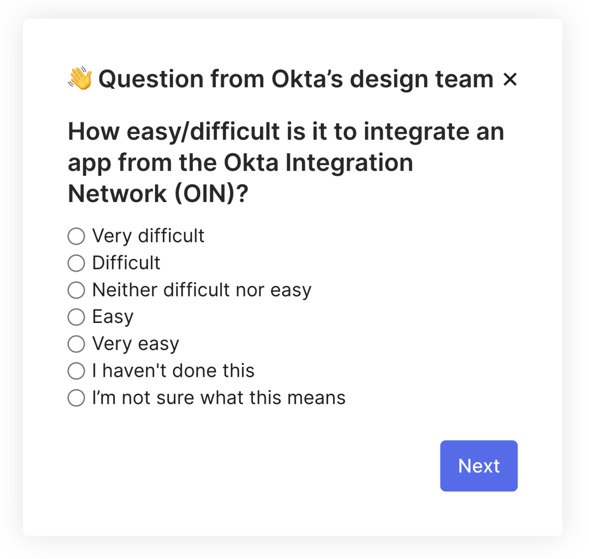Click the 'Easy' label text
589x559 pixels.
[x=112, y=317]
